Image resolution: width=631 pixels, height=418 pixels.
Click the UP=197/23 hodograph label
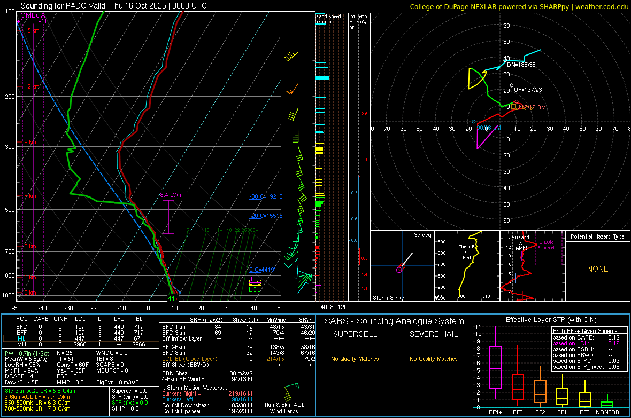click(x=528, y=90)
